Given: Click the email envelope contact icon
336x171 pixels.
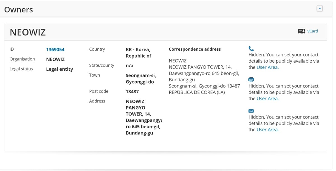Looking at the screenshot, I should pos(251,111).
